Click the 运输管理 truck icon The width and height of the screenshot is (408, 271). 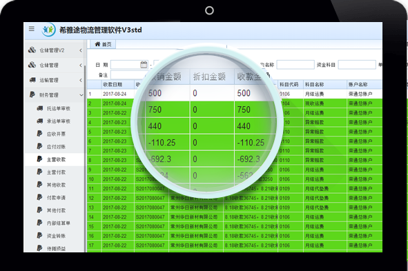(x=32, y=80)
